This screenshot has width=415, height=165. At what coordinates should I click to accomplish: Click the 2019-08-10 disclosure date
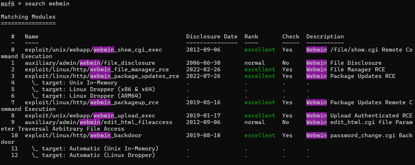pyautogui.click(x=203, y=135)
